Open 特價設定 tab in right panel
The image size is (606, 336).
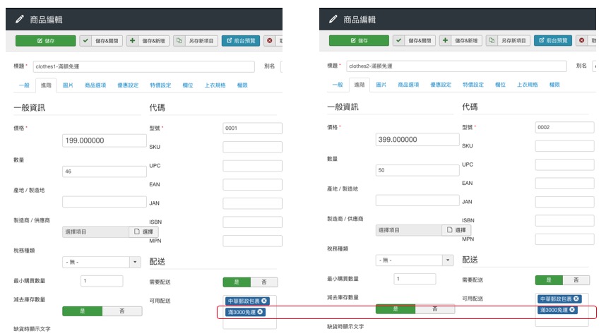pyautogui.click(x=475, y=85)
